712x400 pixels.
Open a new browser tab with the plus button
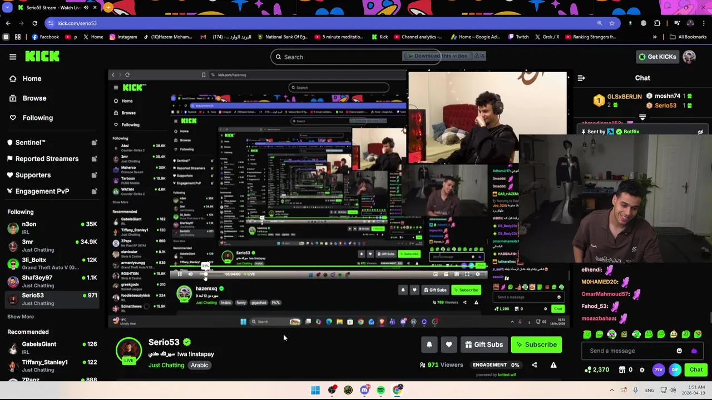tap(108, 8)
